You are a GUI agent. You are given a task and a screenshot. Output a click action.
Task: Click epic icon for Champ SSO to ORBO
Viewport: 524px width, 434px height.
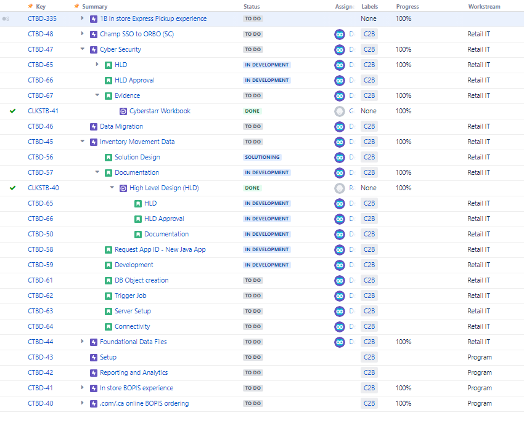pyautogui.click(x=94, y=34)
